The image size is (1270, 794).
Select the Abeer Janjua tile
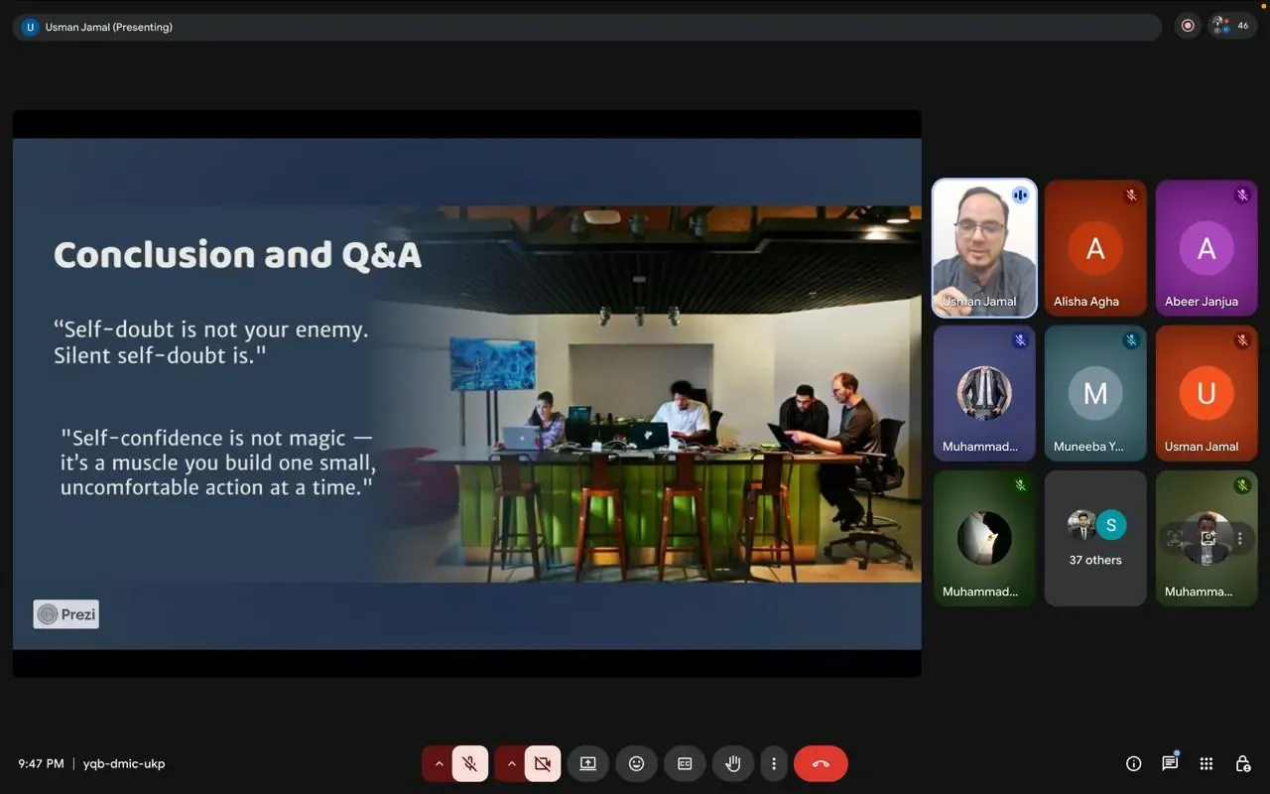(x=1206, y=248)
